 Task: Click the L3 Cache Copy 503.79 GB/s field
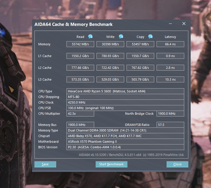(x=140, y=80)
